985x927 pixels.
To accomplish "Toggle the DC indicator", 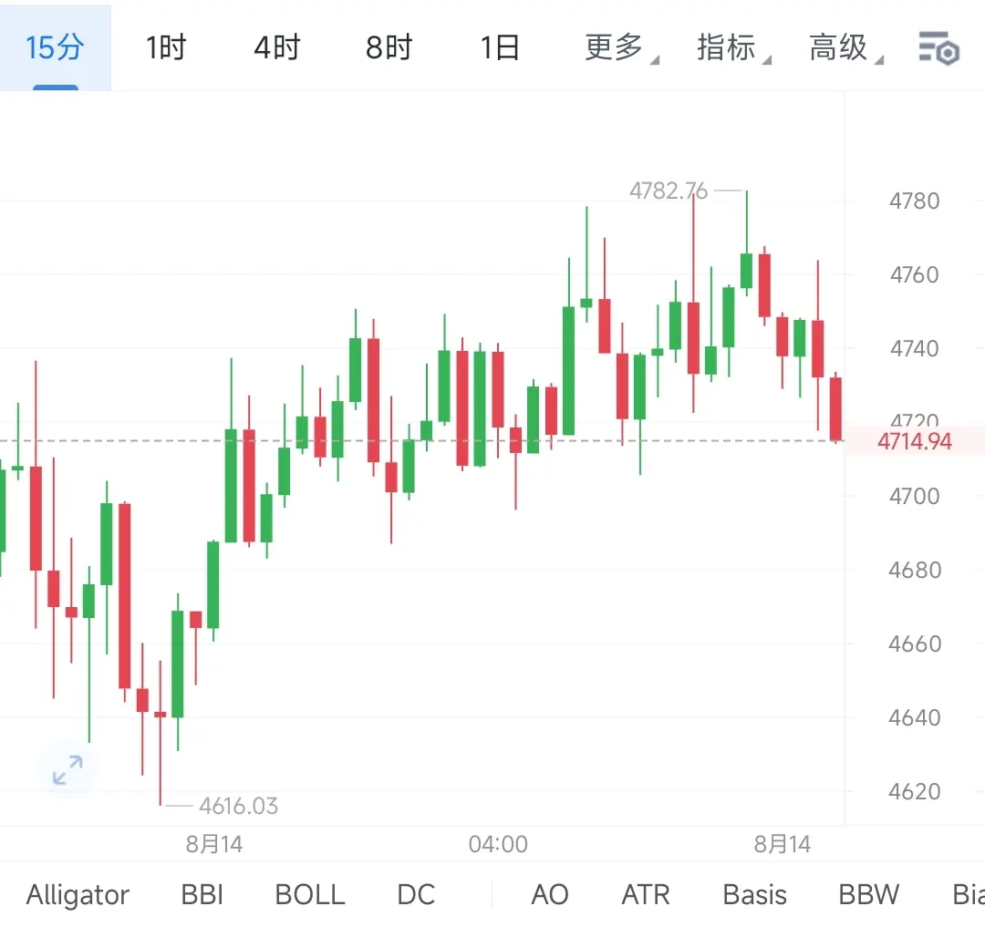I will [x=416, y=894].
